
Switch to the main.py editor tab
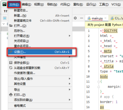pyautogui.click(x=97, y=18)
